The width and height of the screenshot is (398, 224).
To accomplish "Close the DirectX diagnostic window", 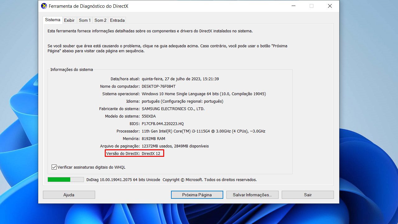I will 330,6.
